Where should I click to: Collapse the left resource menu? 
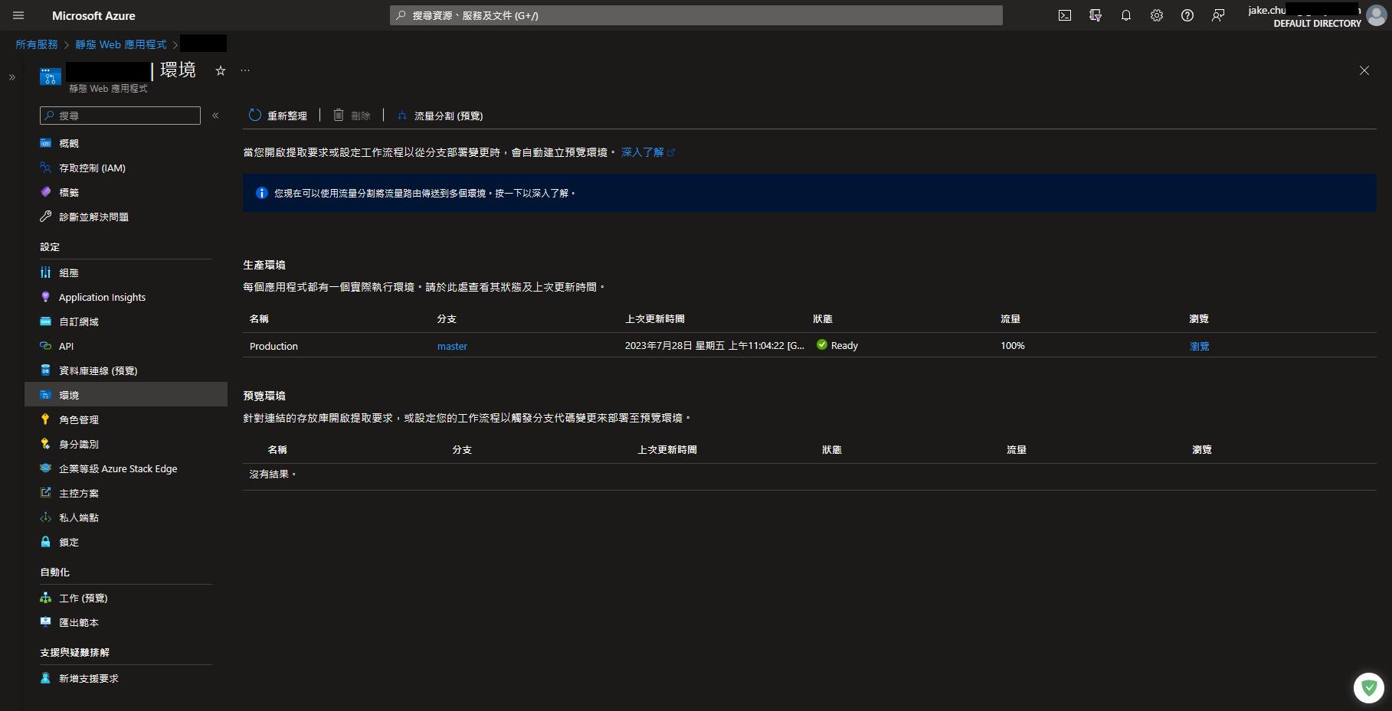click(x=215, y=116)
